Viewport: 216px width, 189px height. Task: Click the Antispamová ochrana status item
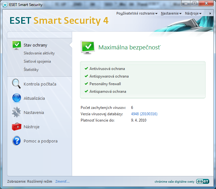[108, 91]
